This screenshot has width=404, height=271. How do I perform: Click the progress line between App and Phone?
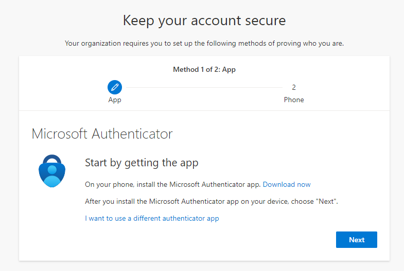[204, 88]
